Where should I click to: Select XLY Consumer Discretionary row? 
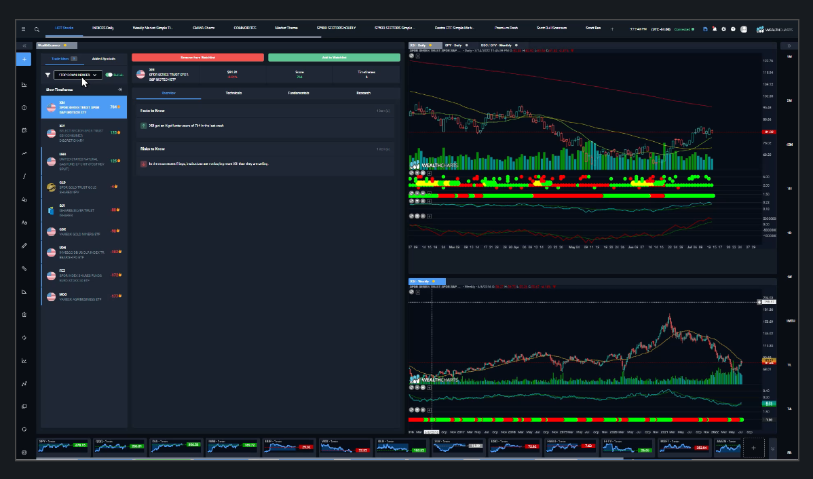coord(84,133)
